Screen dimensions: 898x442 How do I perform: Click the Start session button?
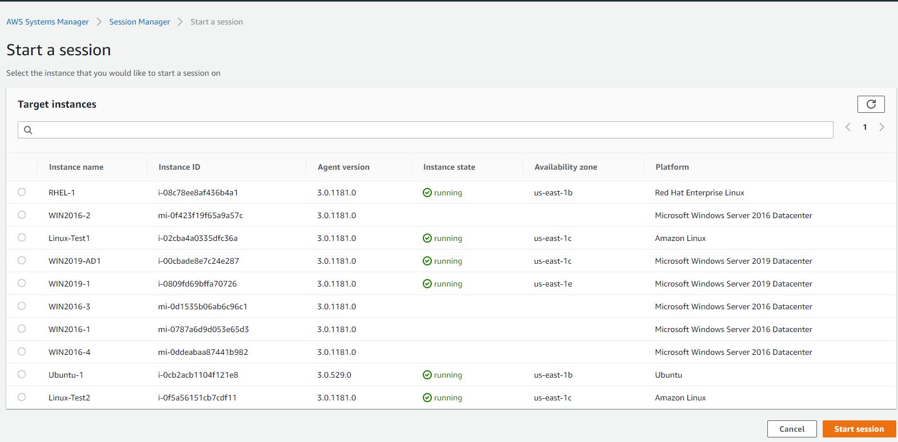point(859,429)
